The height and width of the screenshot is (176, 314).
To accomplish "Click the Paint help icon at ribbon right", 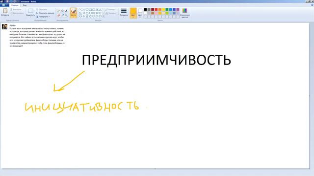I will click(x=312, y=5).
